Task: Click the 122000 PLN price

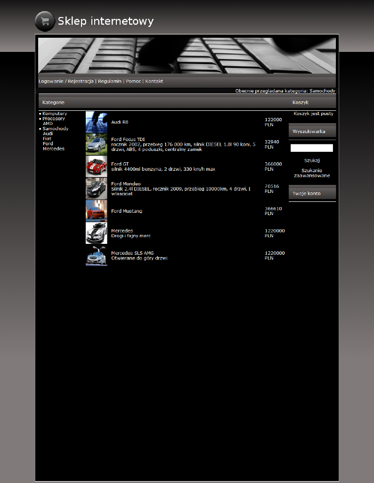Action: (x=273, y=122)
